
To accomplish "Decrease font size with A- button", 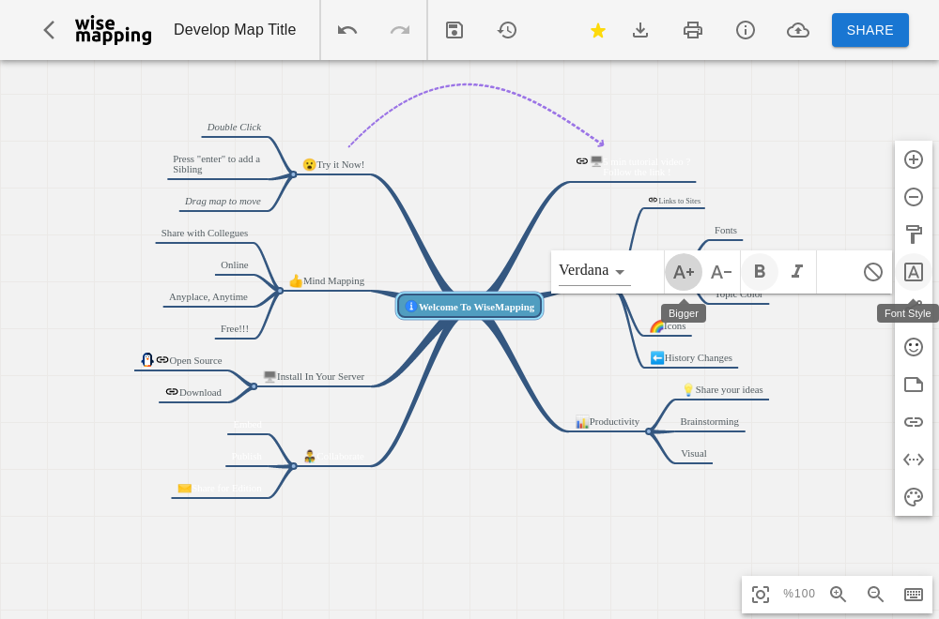I will 721,272.
